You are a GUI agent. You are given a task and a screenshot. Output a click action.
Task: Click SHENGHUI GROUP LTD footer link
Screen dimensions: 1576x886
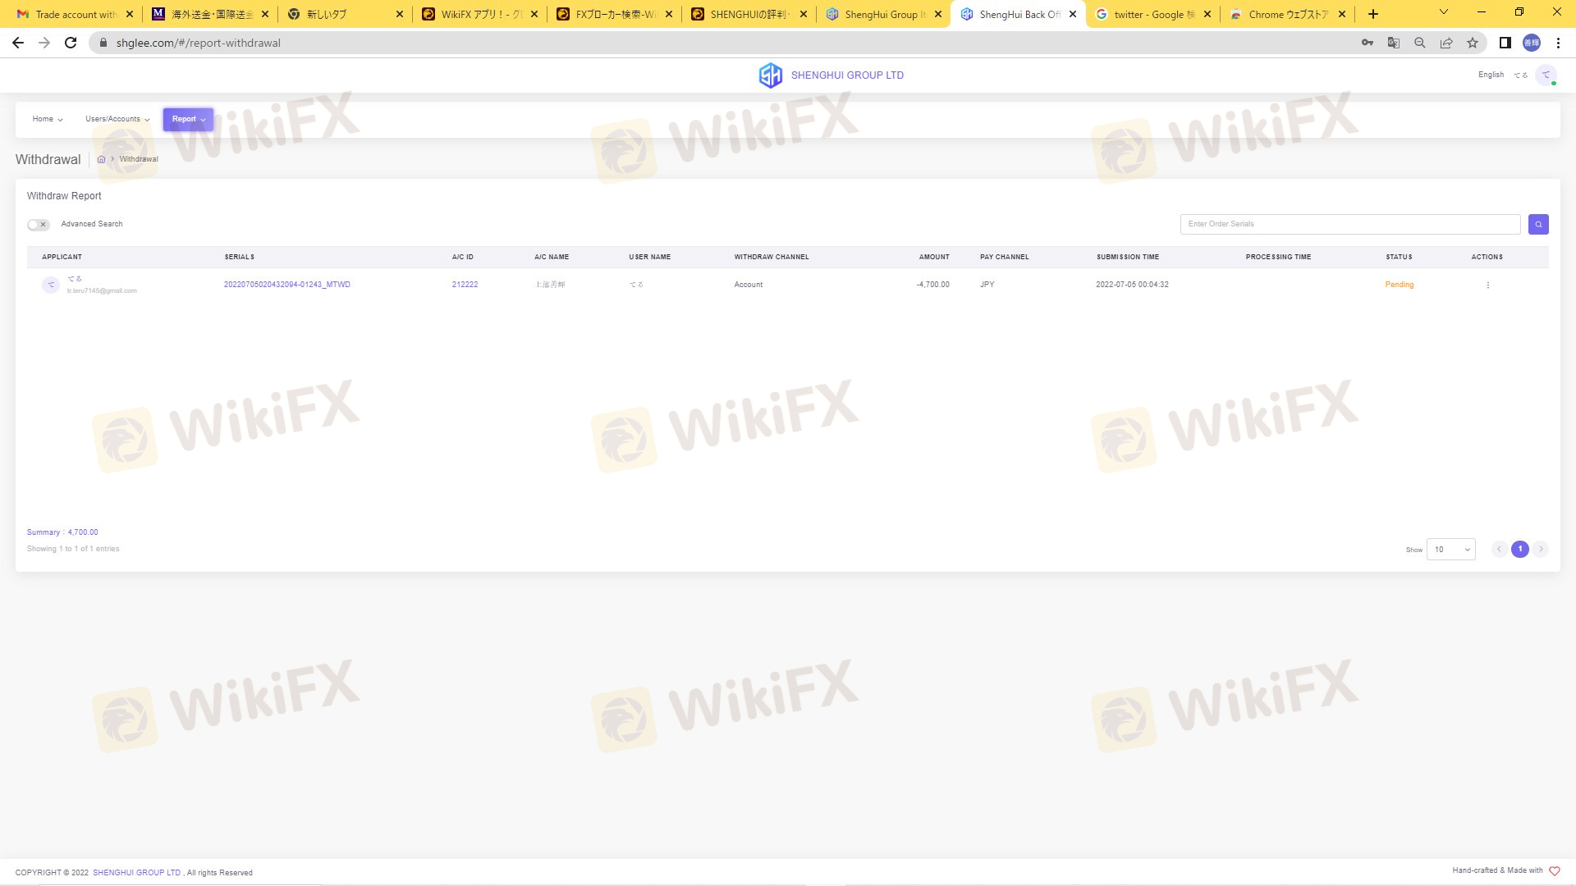(x=136, y=873)
